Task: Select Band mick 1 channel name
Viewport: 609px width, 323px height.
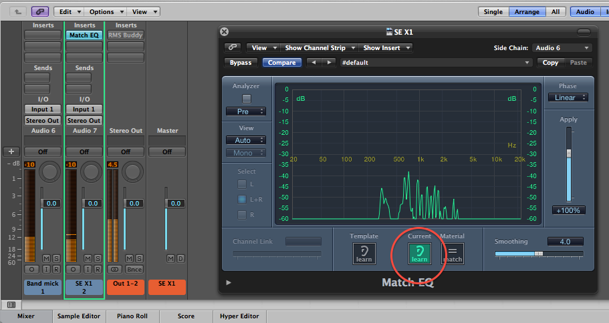Action: 43,288
